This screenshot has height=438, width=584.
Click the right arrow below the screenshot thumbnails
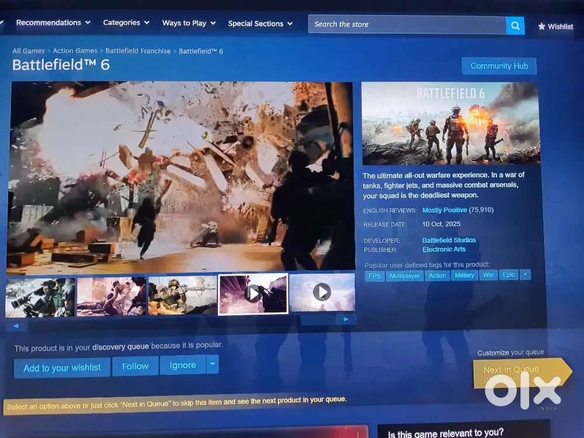pos(346,319)
